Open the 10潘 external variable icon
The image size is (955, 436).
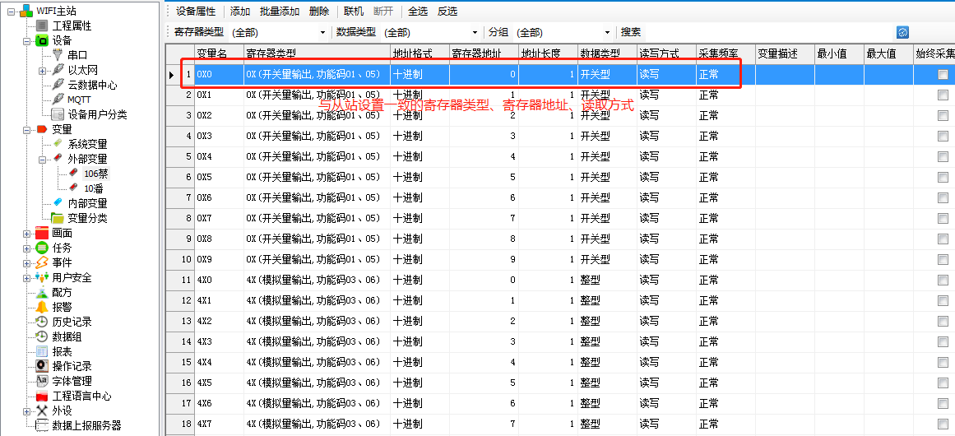74,188
